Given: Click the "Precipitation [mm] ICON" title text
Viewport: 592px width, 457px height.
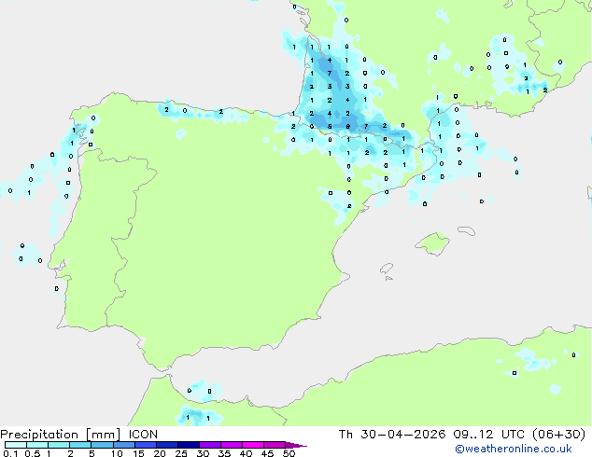Looking at the screenshot, I should click(x=79, y=435).
